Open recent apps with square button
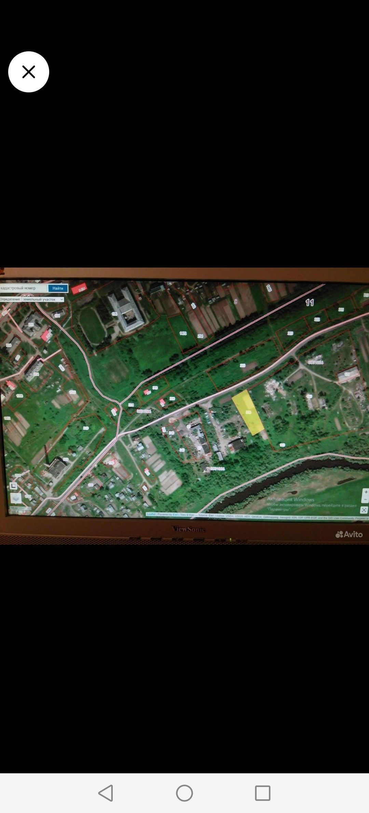Image resolution: width=369 pixels, height=813 pixels. click(263, 793)
